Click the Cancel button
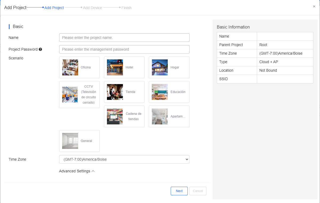This screenshot has height=203, width=320. coord(198,191)
